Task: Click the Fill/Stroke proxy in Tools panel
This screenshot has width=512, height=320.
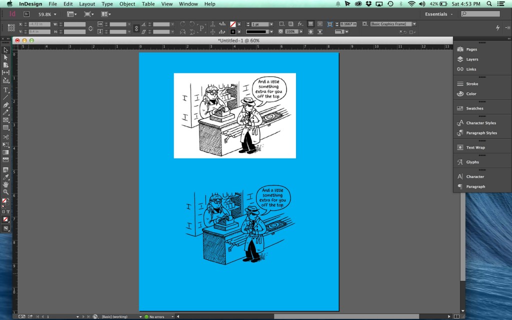Action: point(5,201)
